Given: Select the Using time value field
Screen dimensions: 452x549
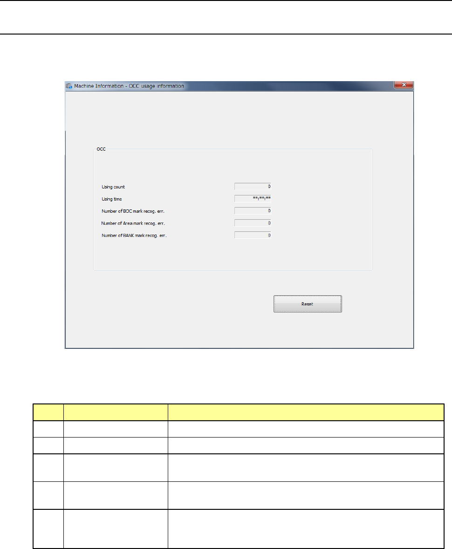Looking at the screenshot, I should (x=253, y=199).
